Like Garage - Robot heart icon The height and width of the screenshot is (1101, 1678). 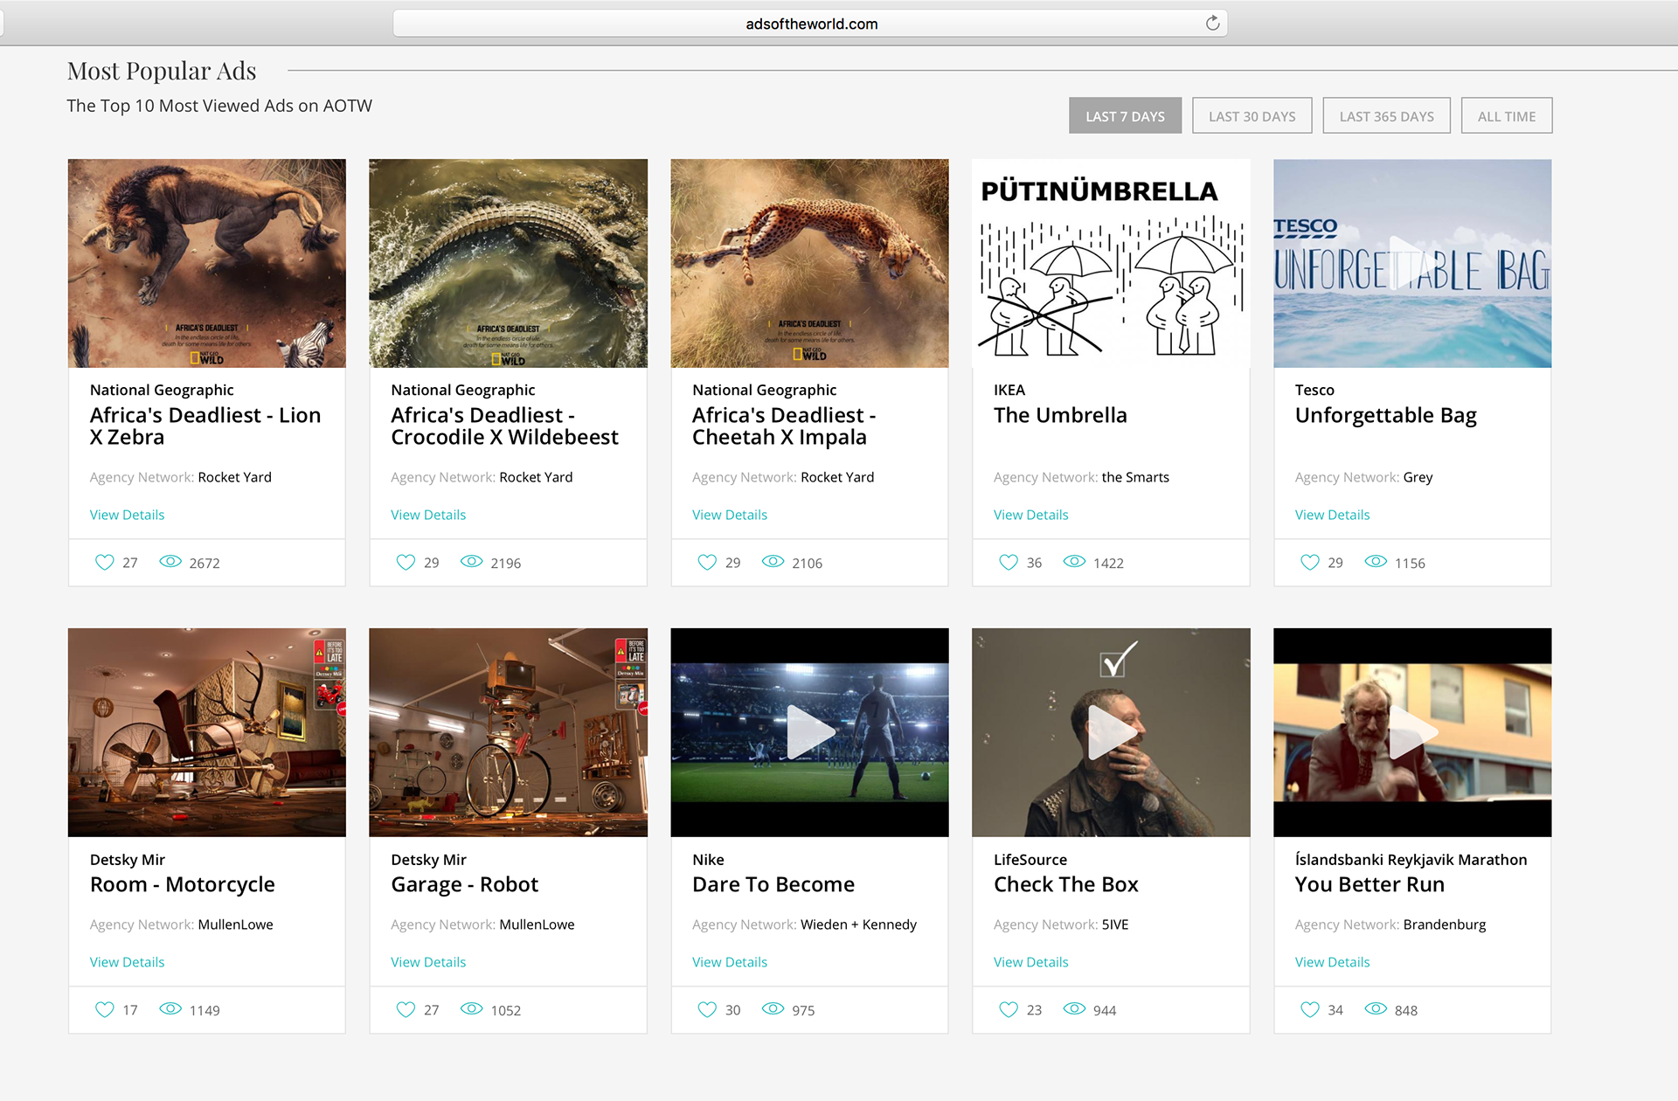tap(406, 1009)
